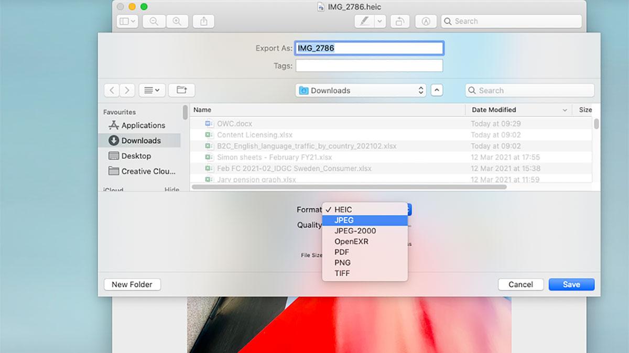
Task: Click the horizontal scrollbar under file list
Action: coord(349,186)
